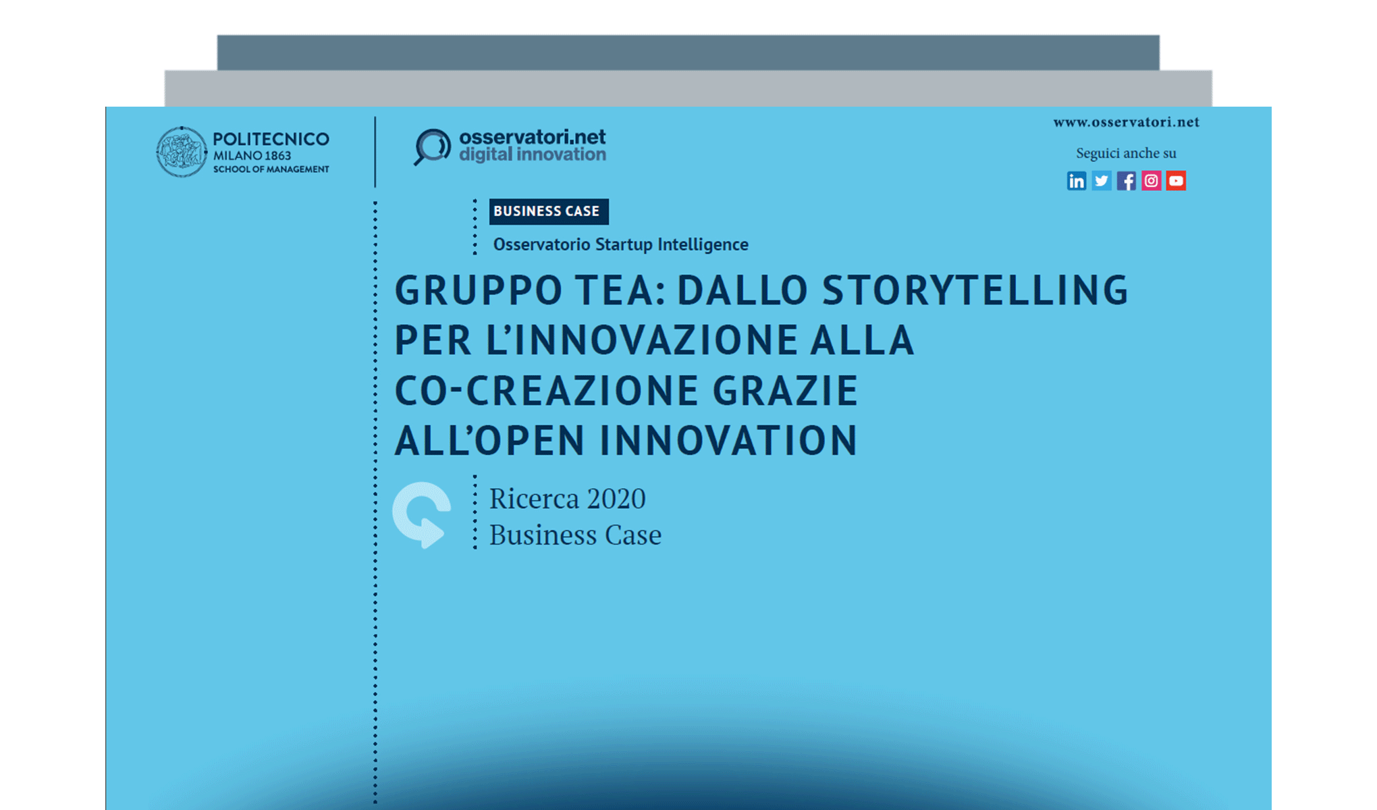This screenshot has width=1377, height=810.
Task: Click the circular arrow icon near Ricerca 2020
Action: [422, 514]
